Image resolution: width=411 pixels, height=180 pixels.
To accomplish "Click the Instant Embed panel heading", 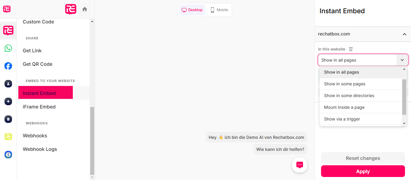I will tap(342, 11).
